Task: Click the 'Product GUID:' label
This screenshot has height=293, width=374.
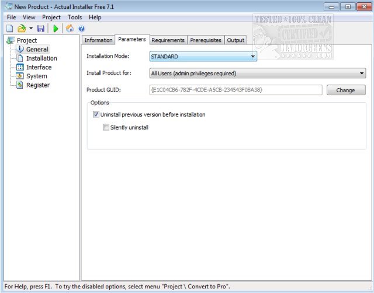Action: point(103,90)
